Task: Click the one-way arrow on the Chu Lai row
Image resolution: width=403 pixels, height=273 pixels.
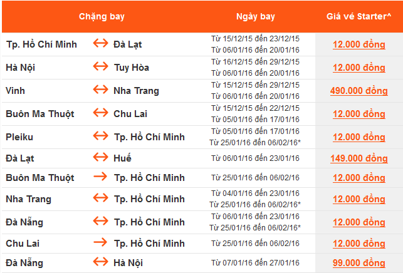Action: [x=100, y=243]
